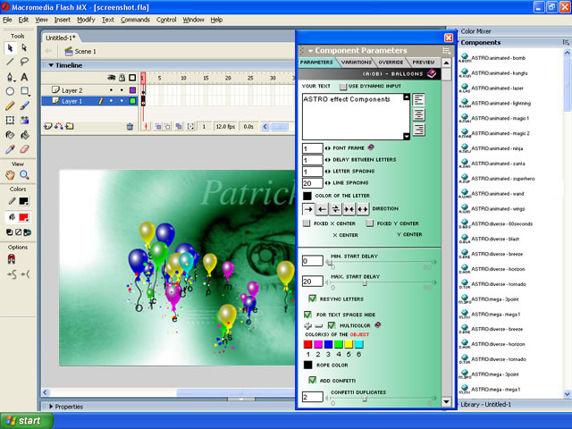Click the Rope Color black swatch
This screenshot has height=429, width=572.
click(307, 365)
